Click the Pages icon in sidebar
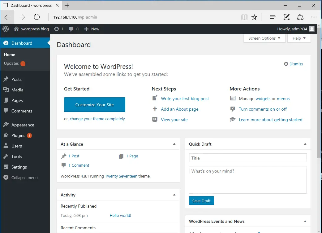Screen dimensions: 322x233 (6, 100)
